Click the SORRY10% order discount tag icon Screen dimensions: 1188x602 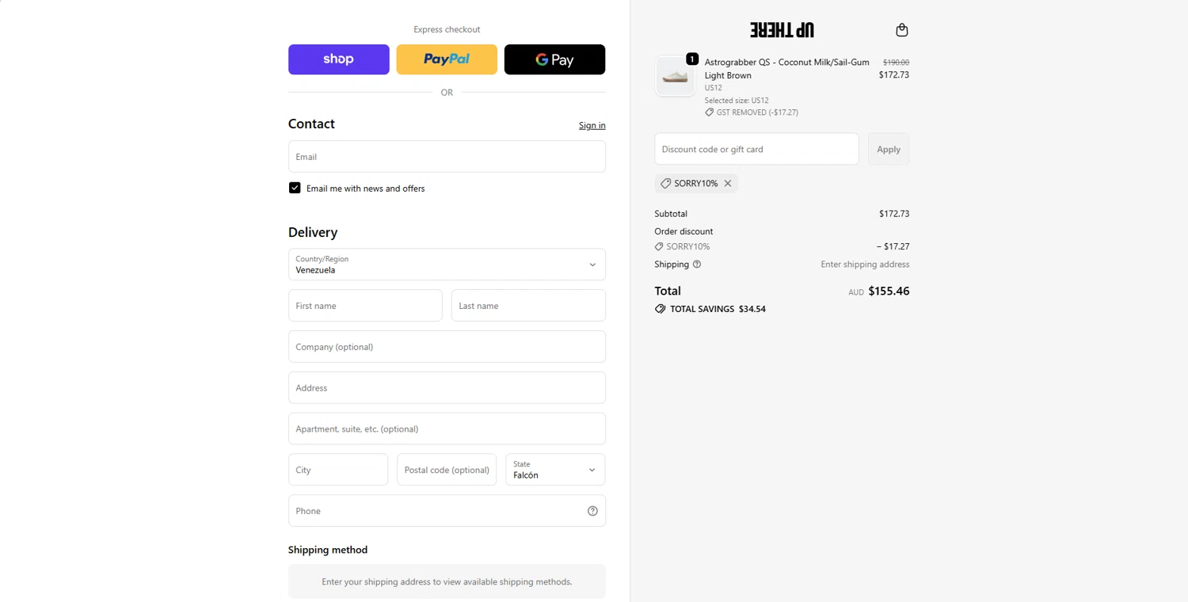click(659, 246)
